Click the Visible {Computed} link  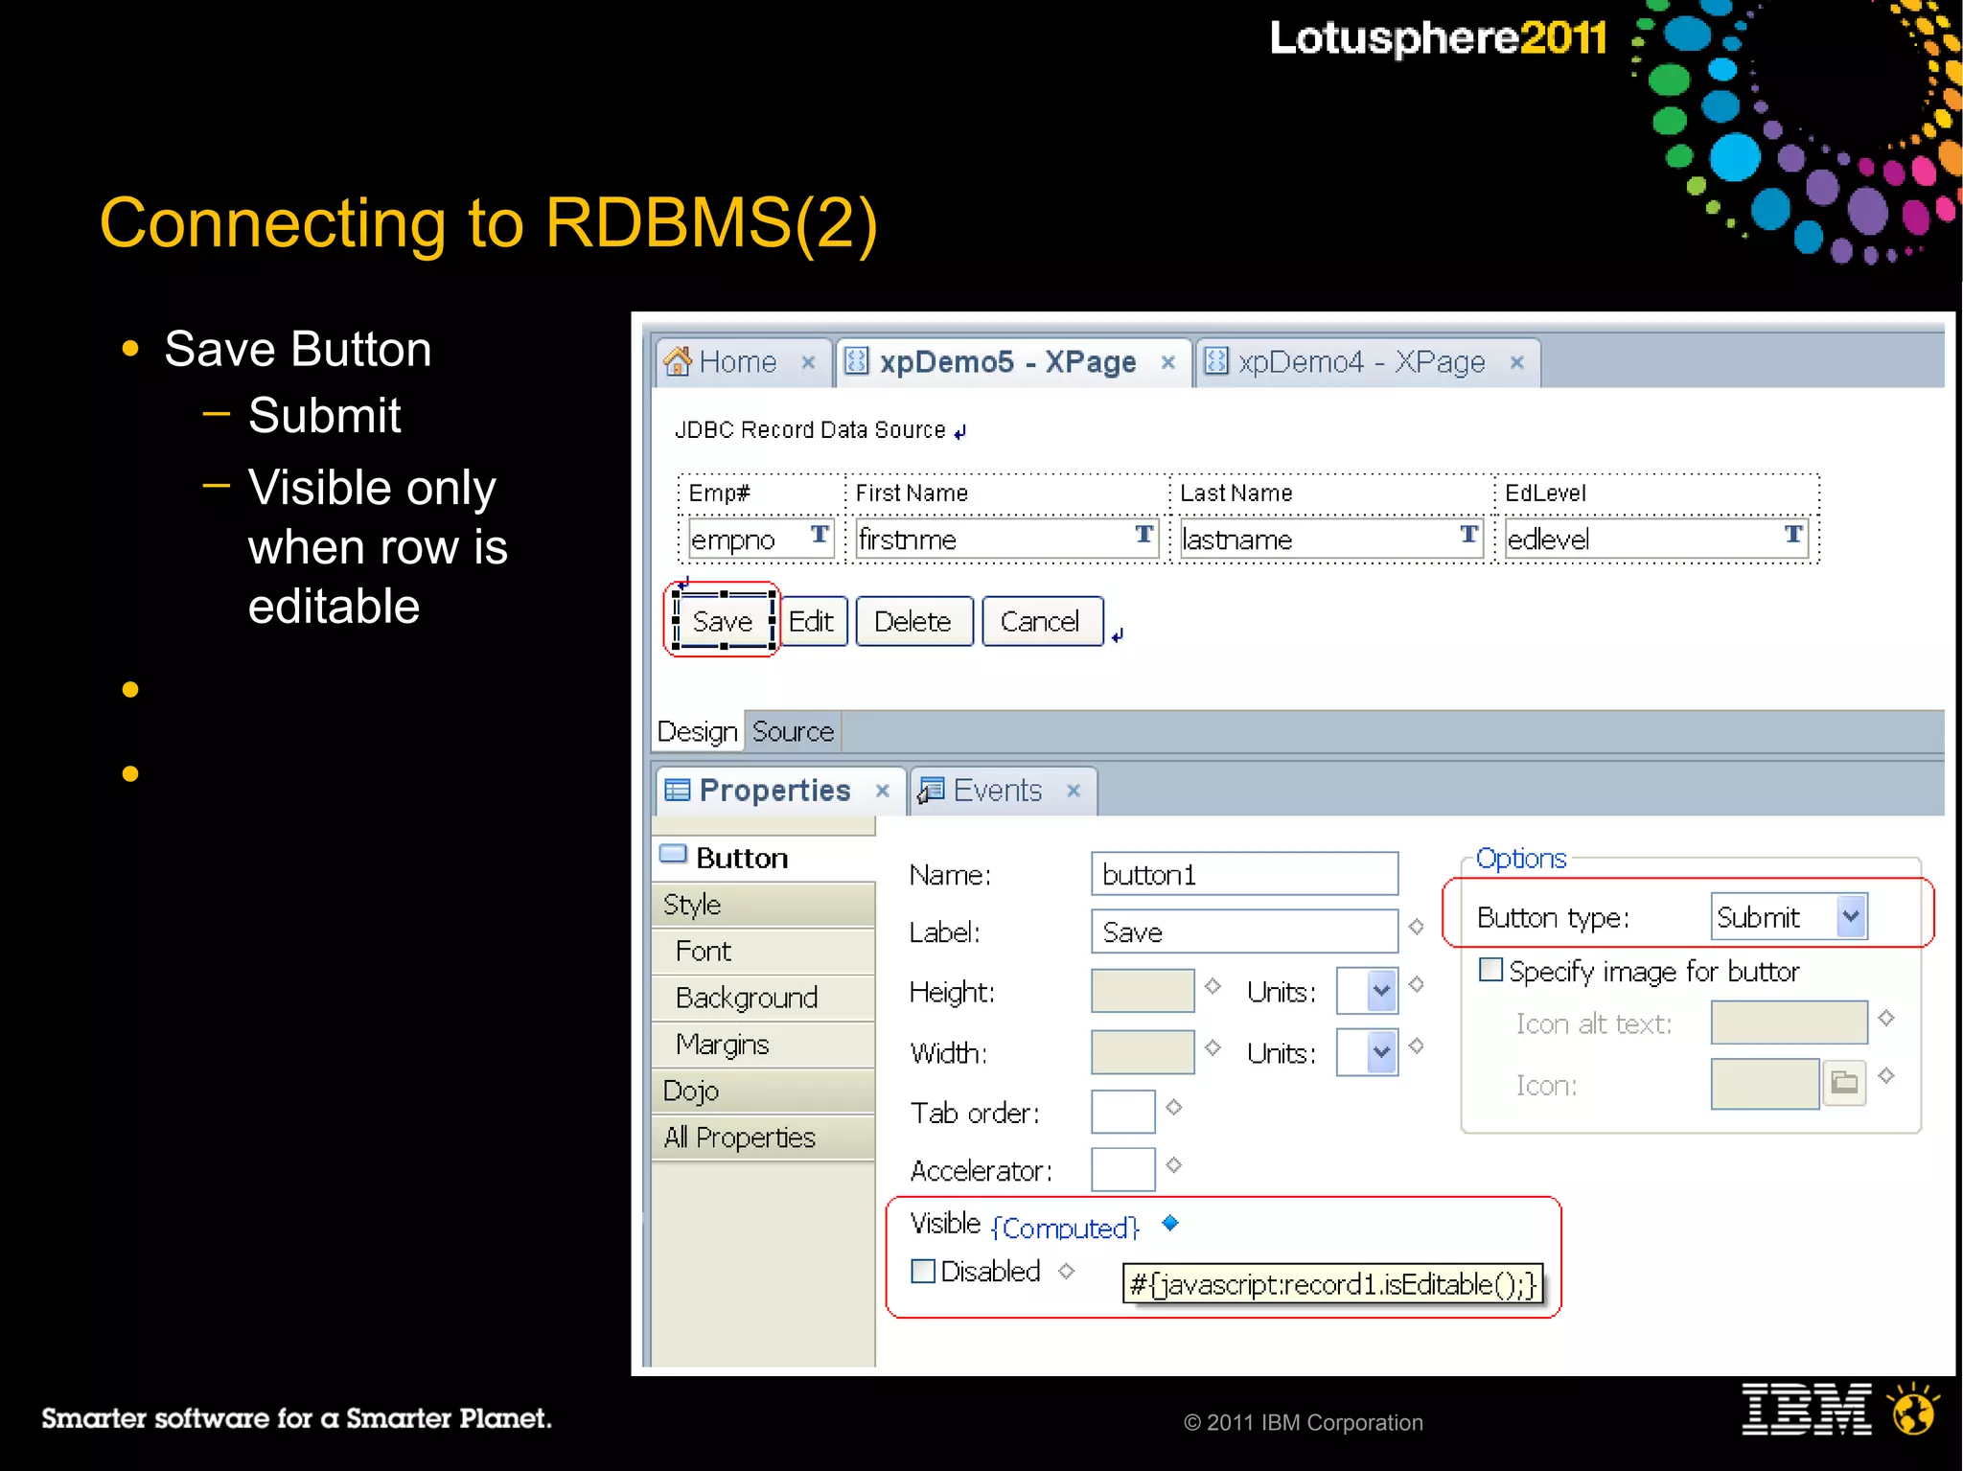pos(1065,1228)
